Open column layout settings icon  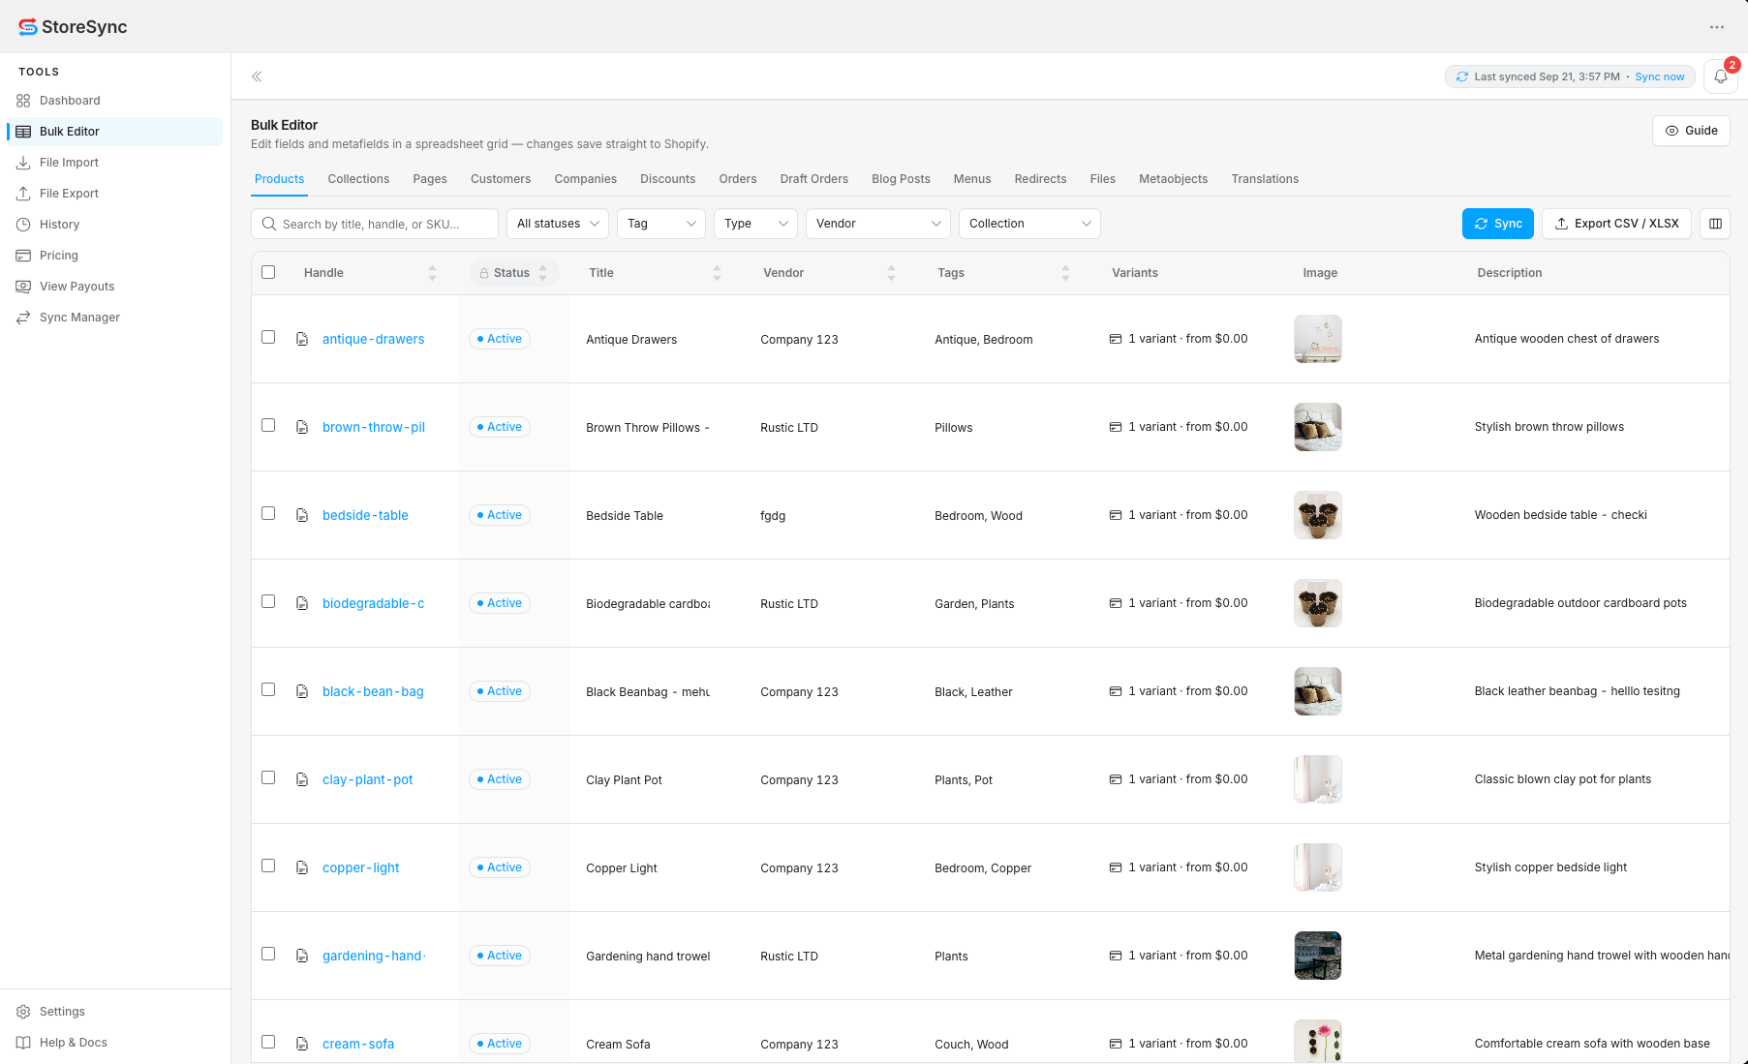(1715, 224)
